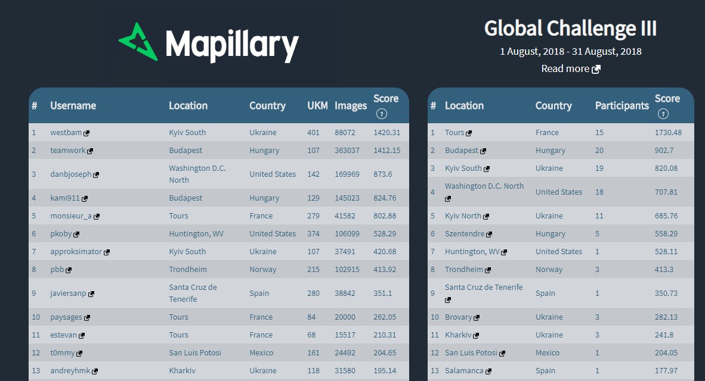This screenshot has height=381, width=705.
Task: Click Tours location score 1730.48
Action: (x=668, y=132)
